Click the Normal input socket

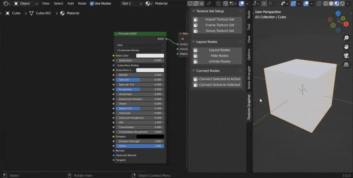click(113, 151)
